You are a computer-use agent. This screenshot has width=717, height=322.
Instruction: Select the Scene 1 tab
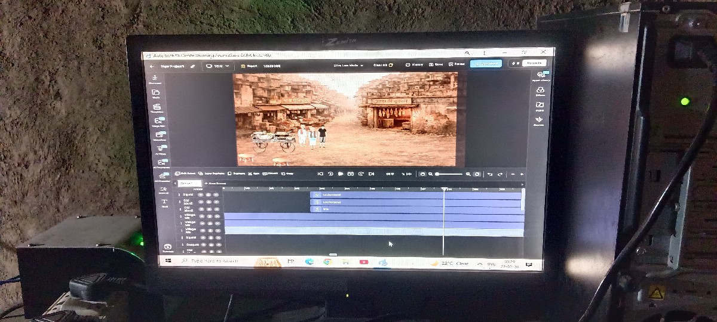187,183
